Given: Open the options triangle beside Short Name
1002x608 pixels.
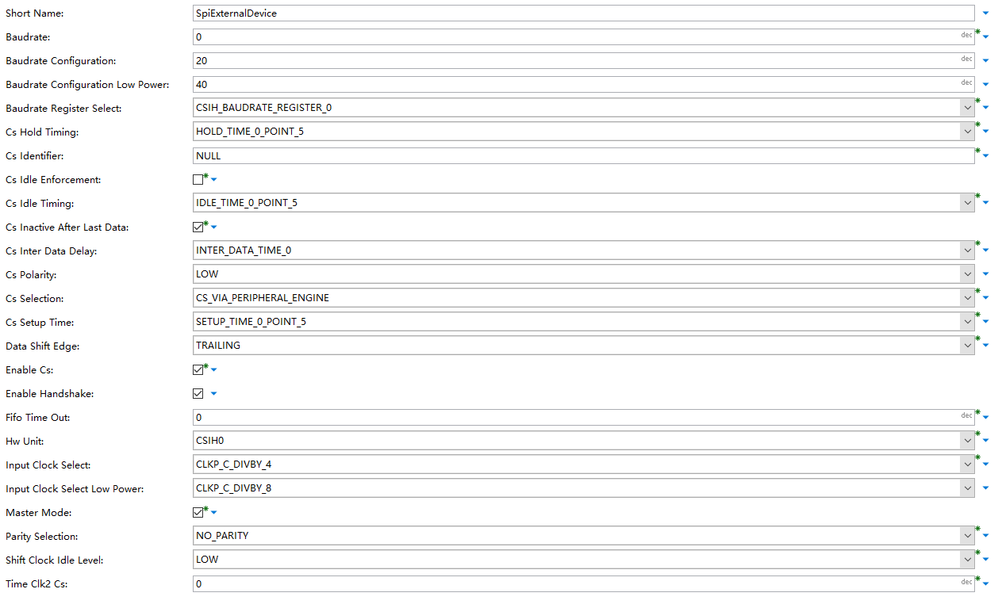Looking at the screenshot, I should pos(984,12).
